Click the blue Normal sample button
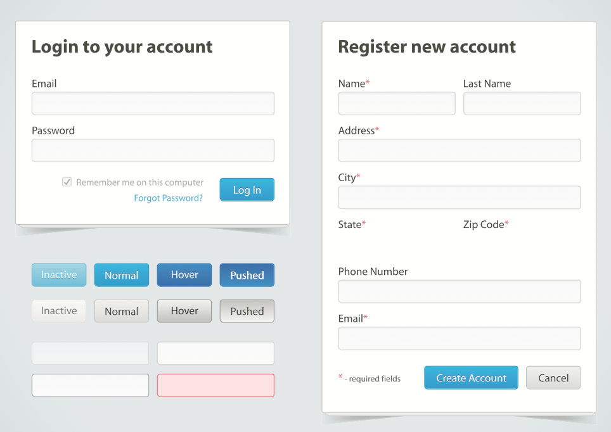The height and width of the screenshot is (432, 611). pyautogui.click(x=121, y=275)
